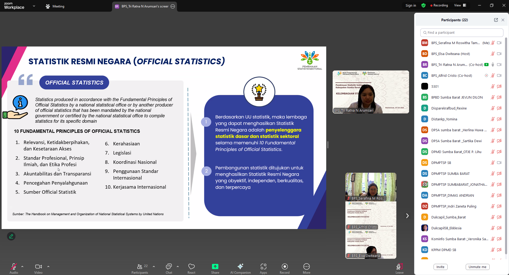Toggle the Participants panel
The width and height of the screenshot is (509, 275).
[140, 266]
